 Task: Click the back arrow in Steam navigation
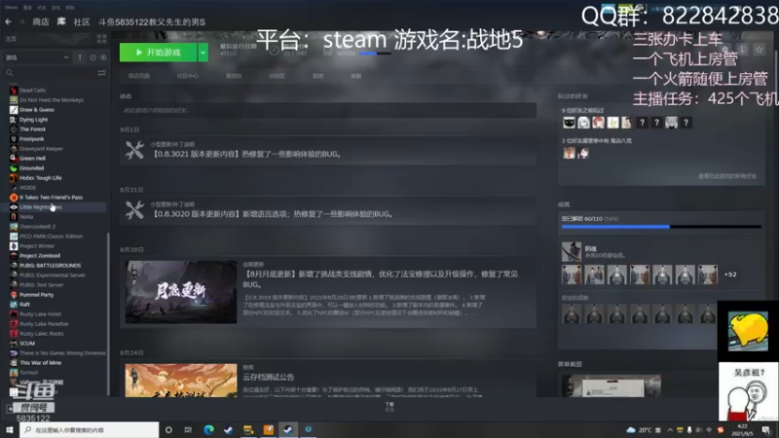8,21
